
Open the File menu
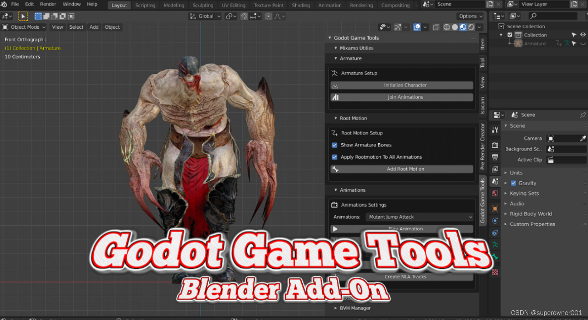tap(15, 4)
